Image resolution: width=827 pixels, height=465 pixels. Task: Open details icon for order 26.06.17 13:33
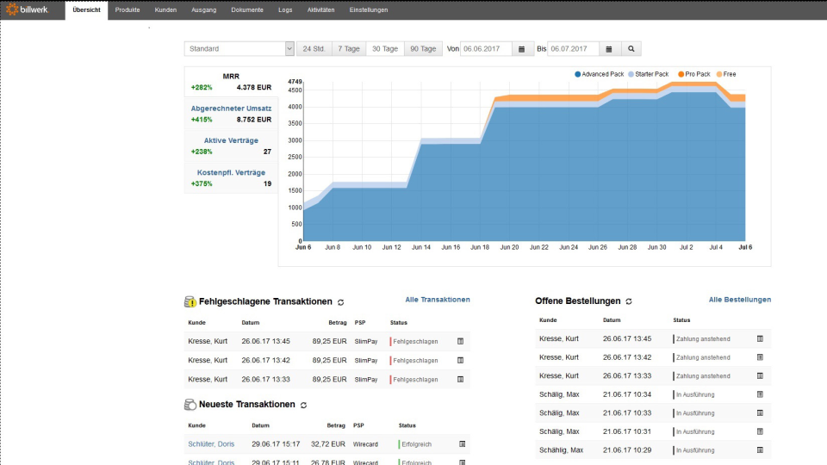click(760, 376)
